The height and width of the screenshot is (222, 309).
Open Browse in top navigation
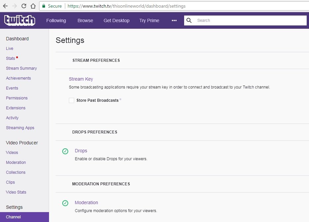click(85, 20)
